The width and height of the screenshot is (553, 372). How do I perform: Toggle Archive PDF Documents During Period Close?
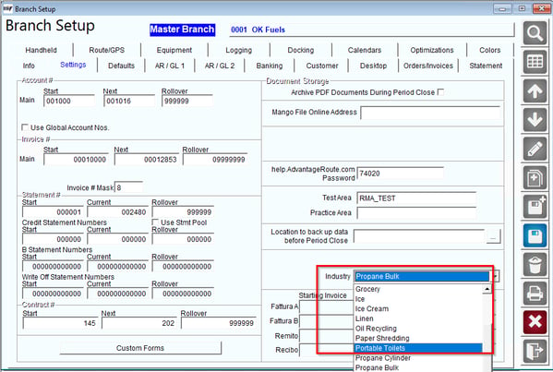point(440,92)
